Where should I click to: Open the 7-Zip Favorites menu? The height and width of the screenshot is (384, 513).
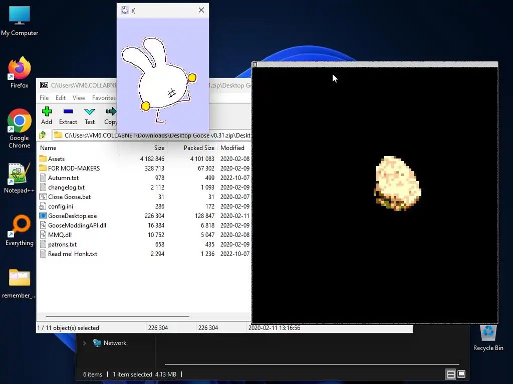104,97
